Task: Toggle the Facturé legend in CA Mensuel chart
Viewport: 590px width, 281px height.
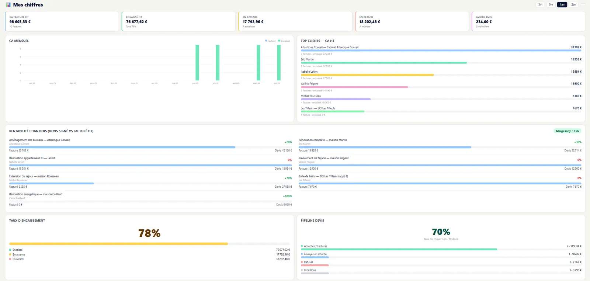Action: [270, 41]
